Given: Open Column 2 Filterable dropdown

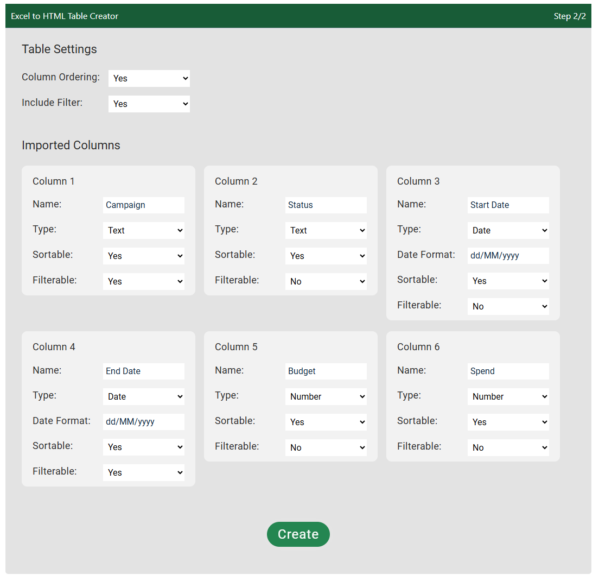Looking at the screenshot, I should point(326,281).
